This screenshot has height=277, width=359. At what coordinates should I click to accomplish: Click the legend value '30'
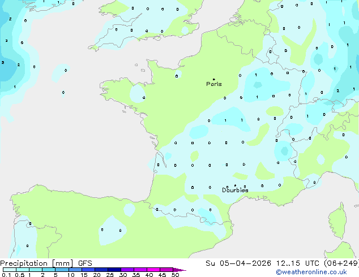coord(123,275)
